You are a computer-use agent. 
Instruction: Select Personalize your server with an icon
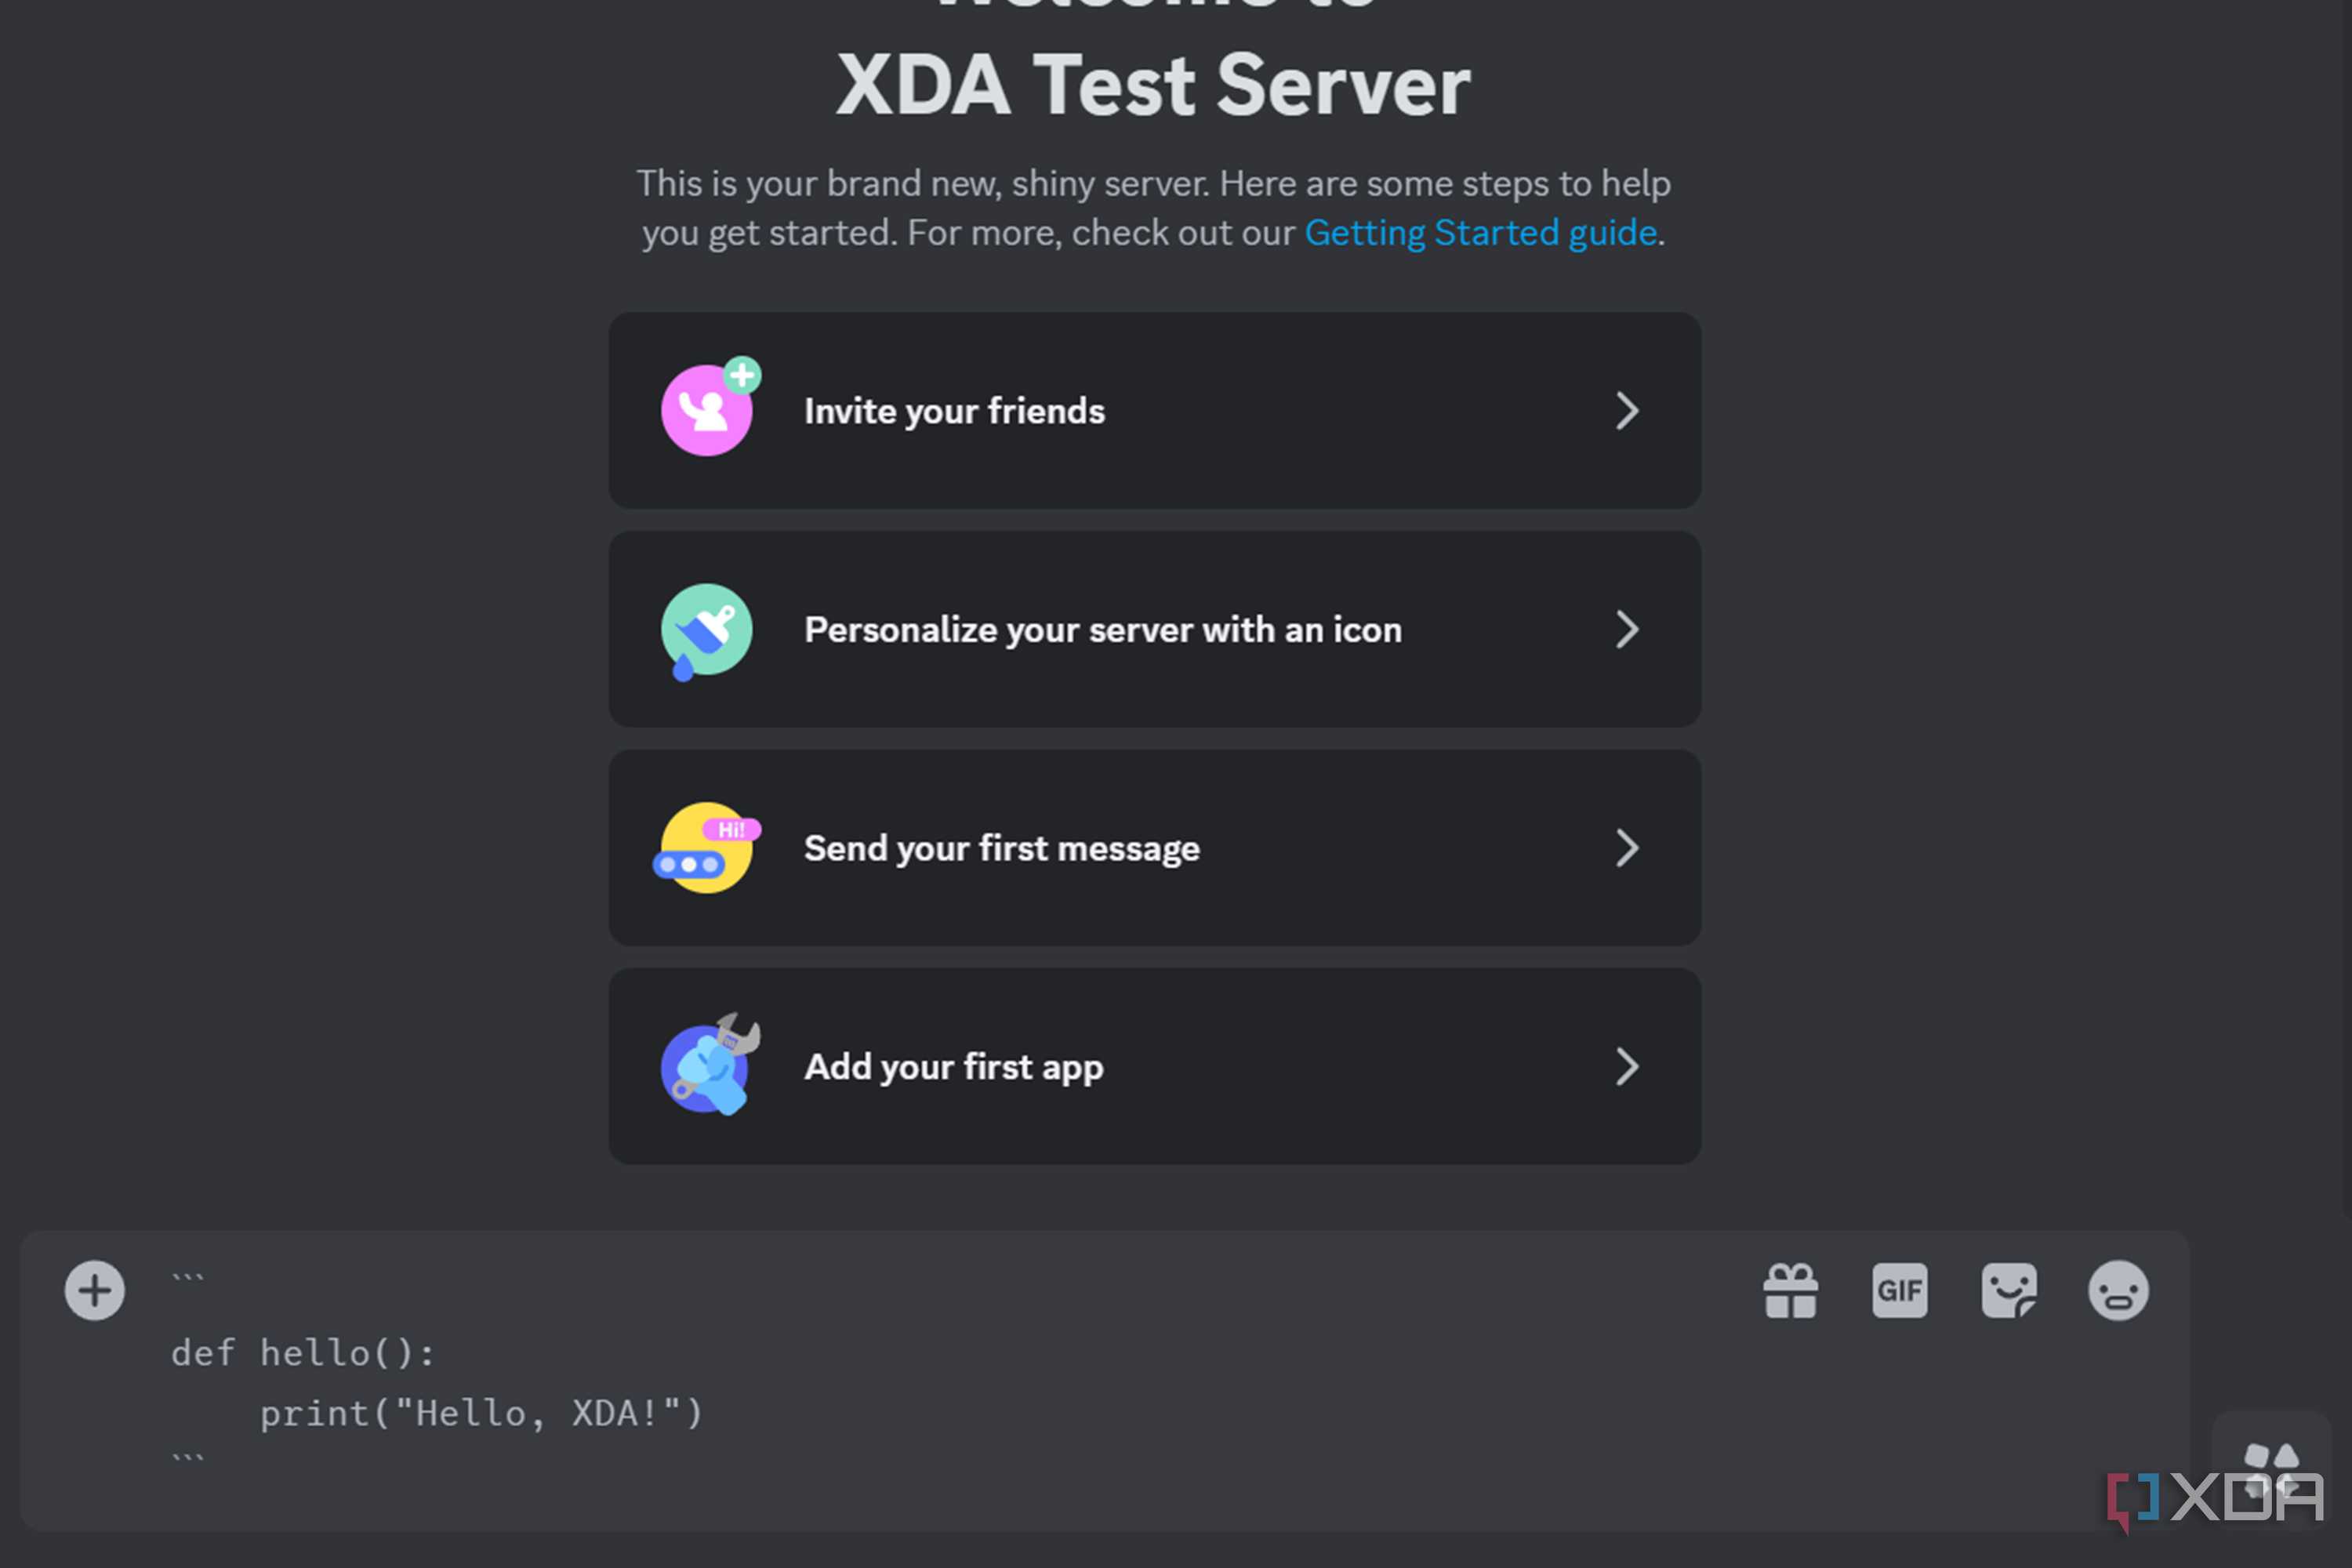tap(1103, 630)
